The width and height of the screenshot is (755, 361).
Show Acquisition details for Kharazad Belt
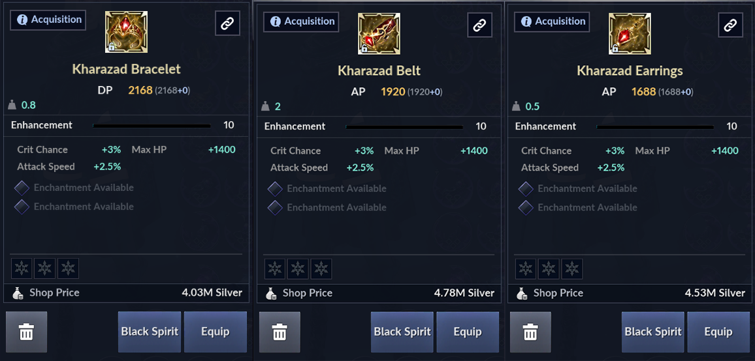(301, 22)
